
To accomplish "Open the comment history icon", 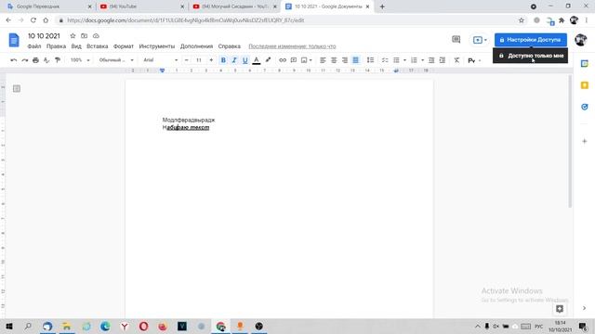I will [x=456, y=39].
